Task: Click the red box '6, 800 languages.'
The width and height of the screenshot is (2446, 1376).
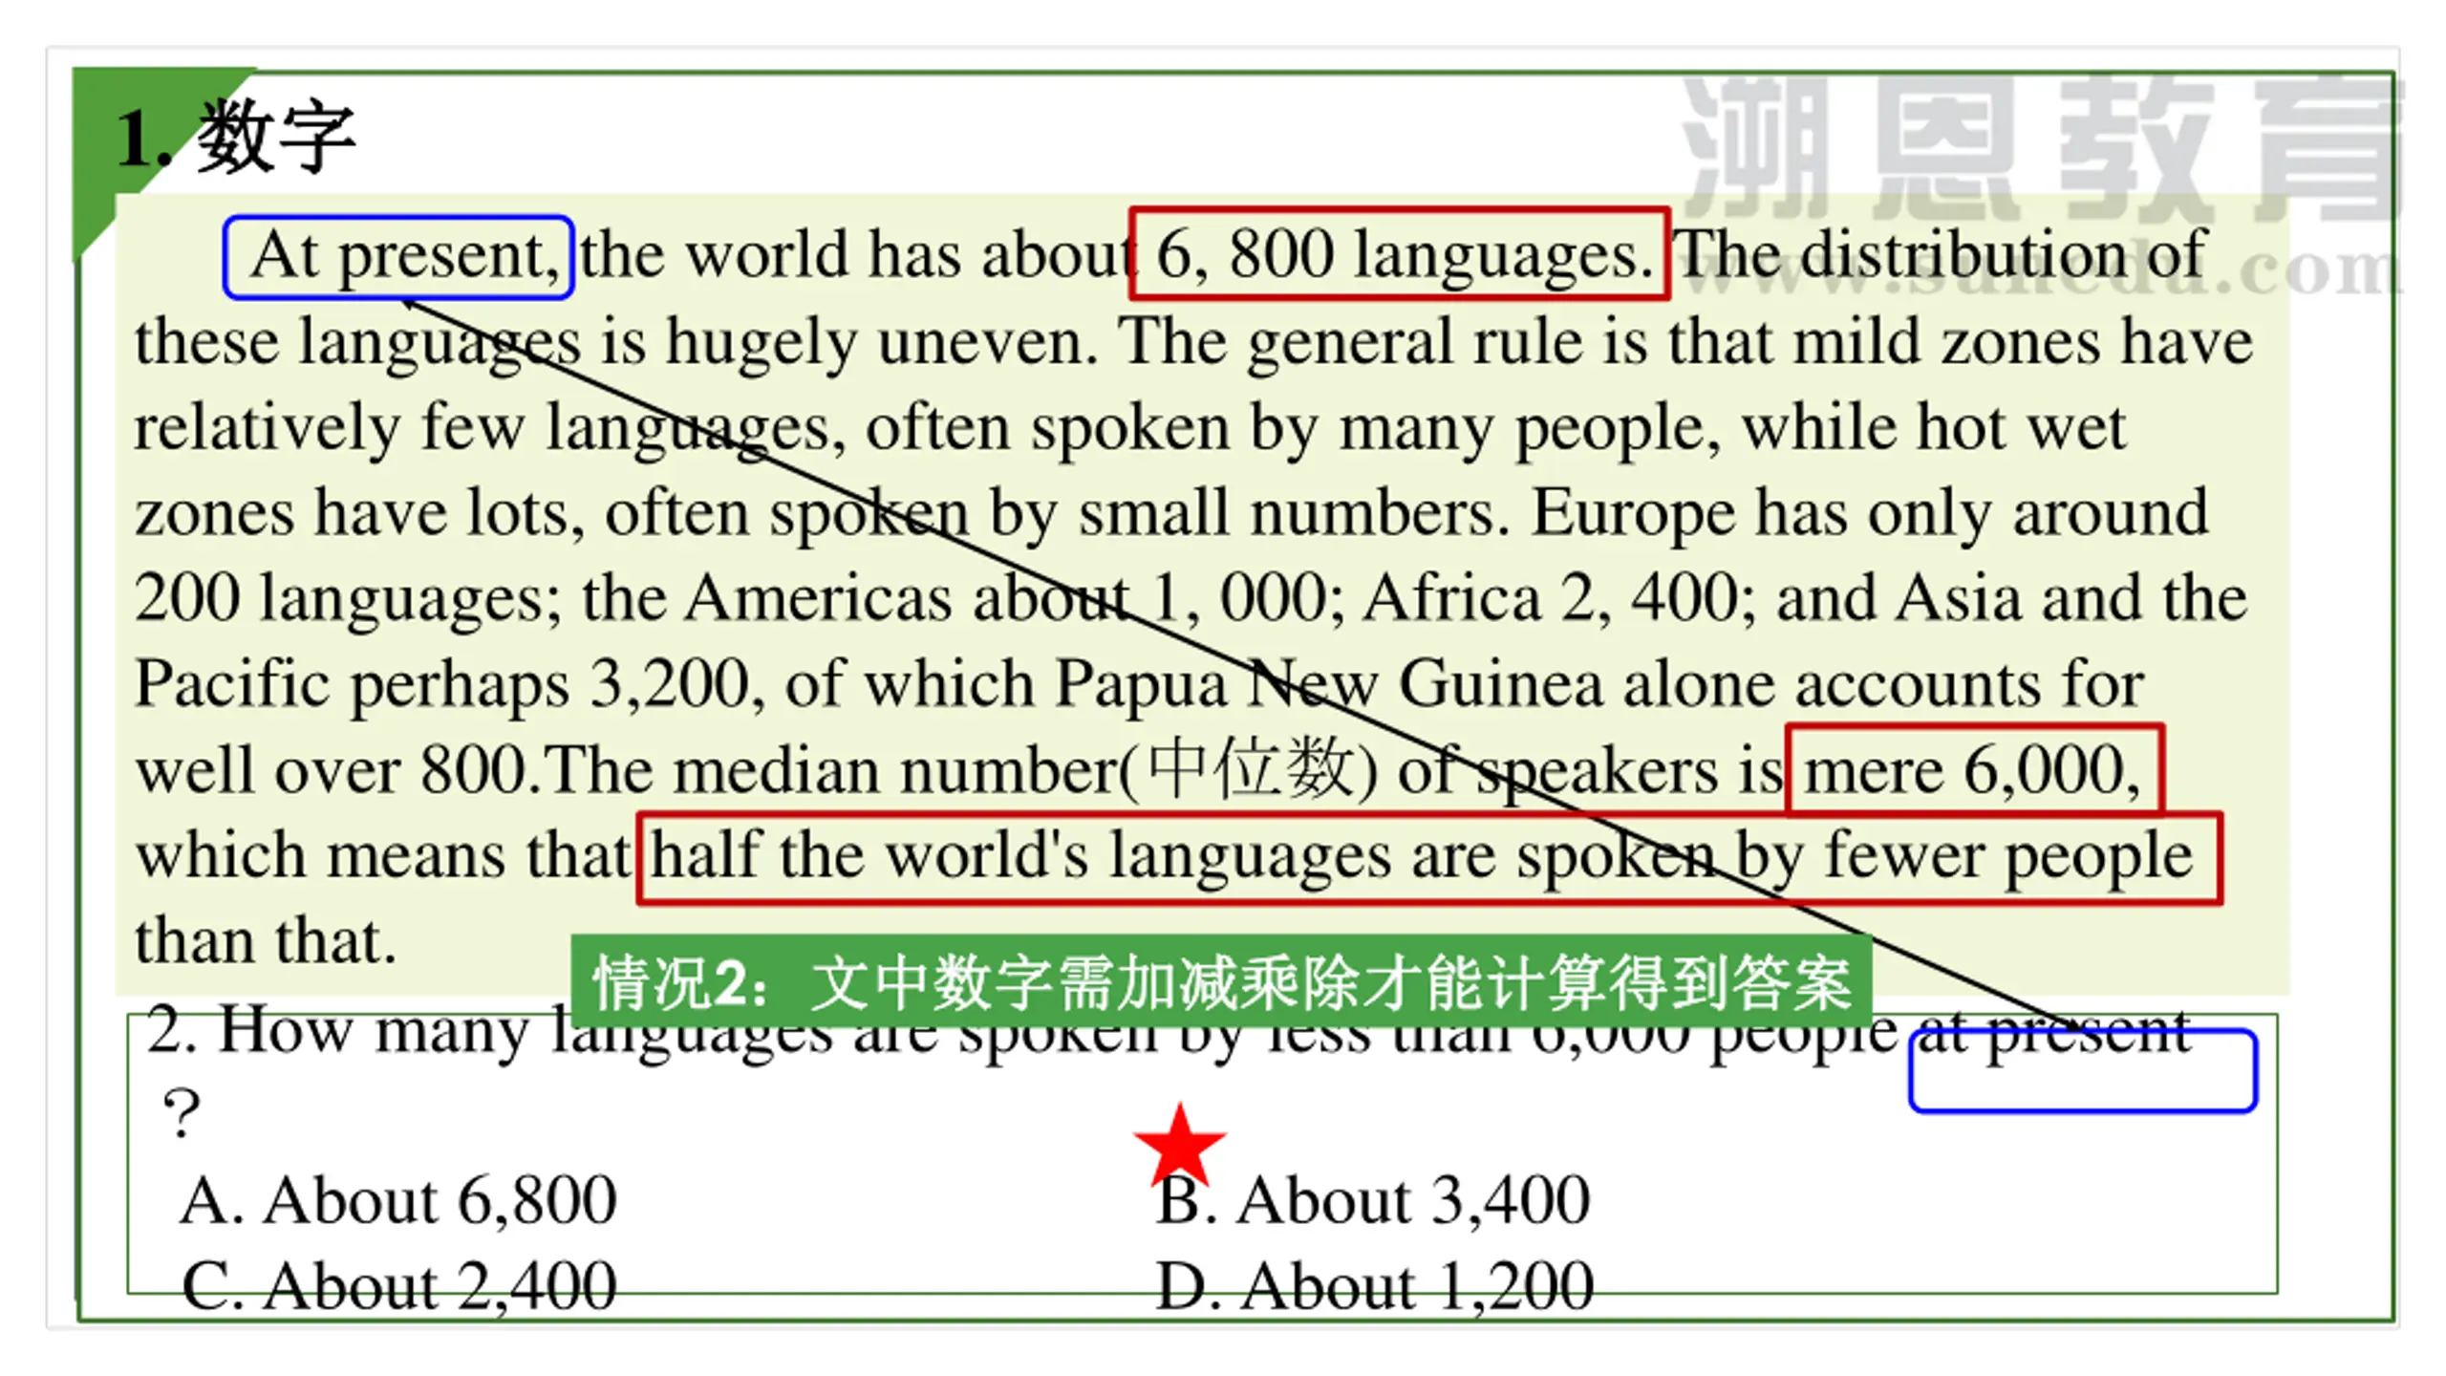Action: click(x=1399, y=254)
